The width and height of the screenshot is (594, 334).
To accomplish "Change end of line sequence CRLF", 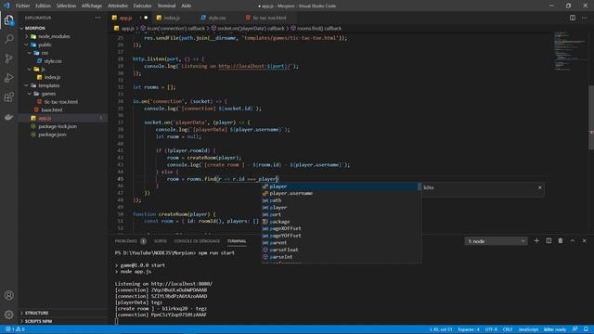I will 508,329.
